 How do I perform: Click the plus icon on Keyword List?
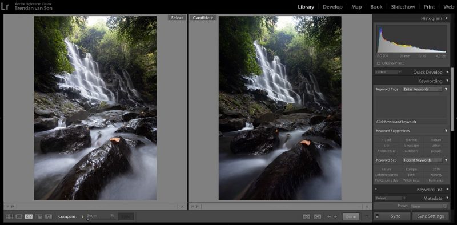(376, 190)
